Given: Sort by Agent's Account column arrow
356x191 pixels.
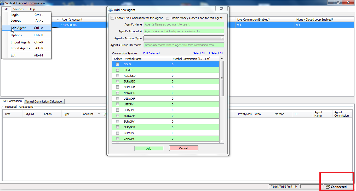Looking at the screenshot, I should click(58, 20).
